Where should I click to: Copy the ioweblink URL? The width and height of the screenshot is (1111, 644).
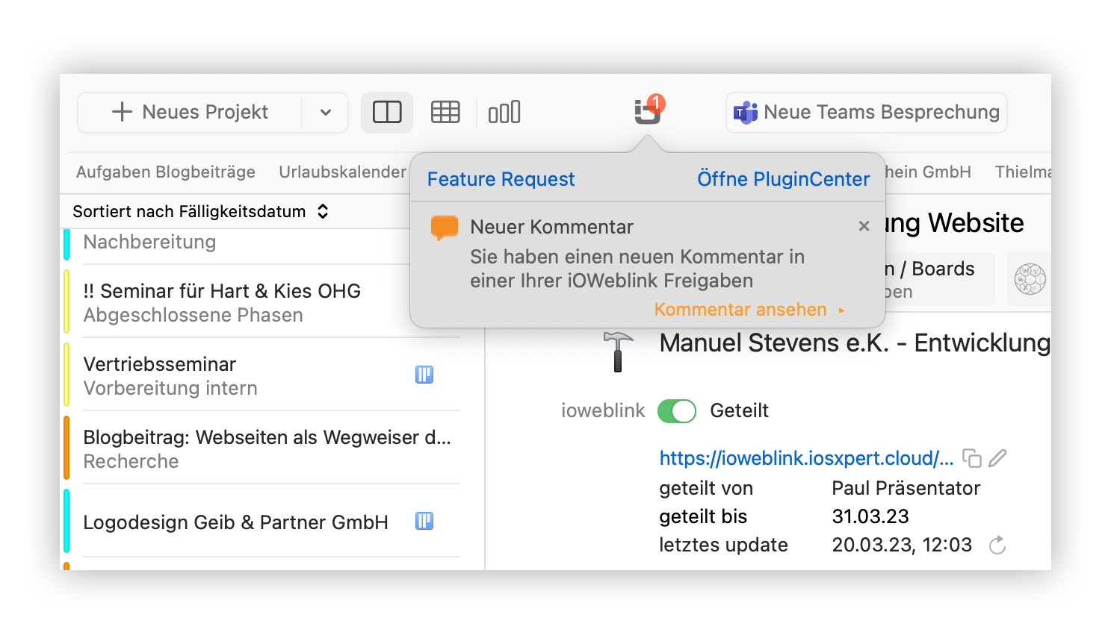pos(972,458)
